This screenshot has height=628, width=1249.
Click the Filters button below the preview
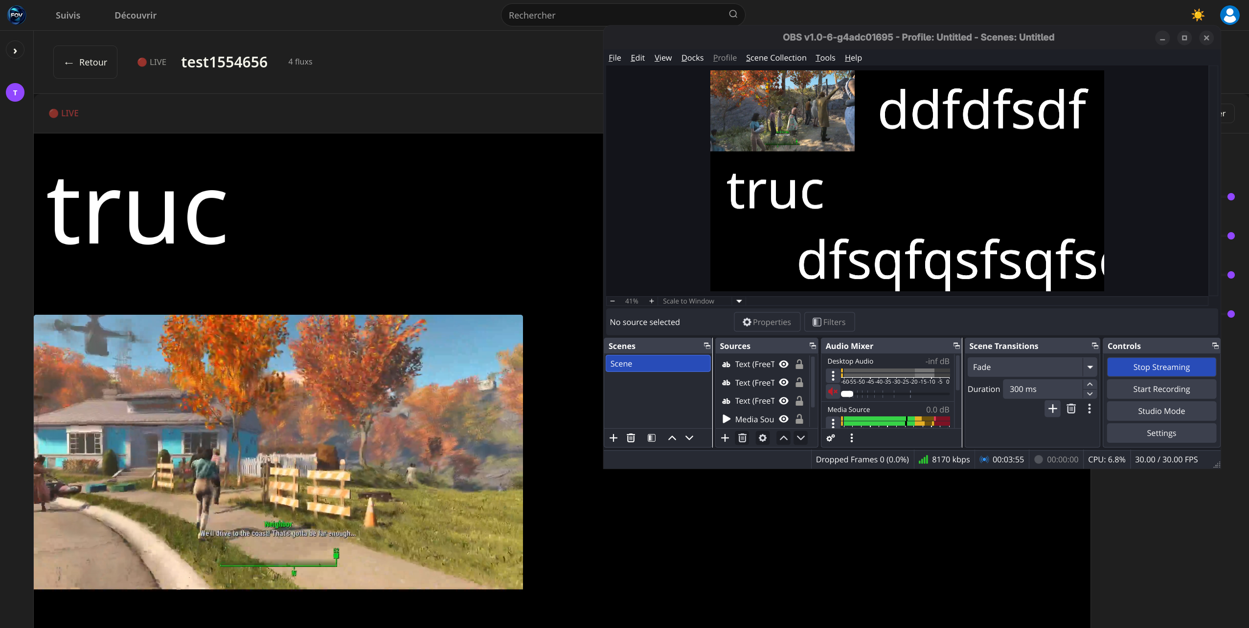tap(829, 322)
